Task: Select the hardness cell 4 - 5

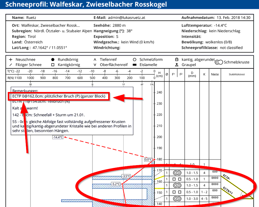Action: click(204, 199)
